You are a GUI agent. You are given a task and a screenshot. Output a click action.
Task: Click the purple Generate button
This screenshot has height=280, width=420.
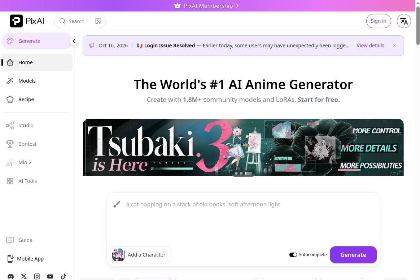click(x=353, y=254)
